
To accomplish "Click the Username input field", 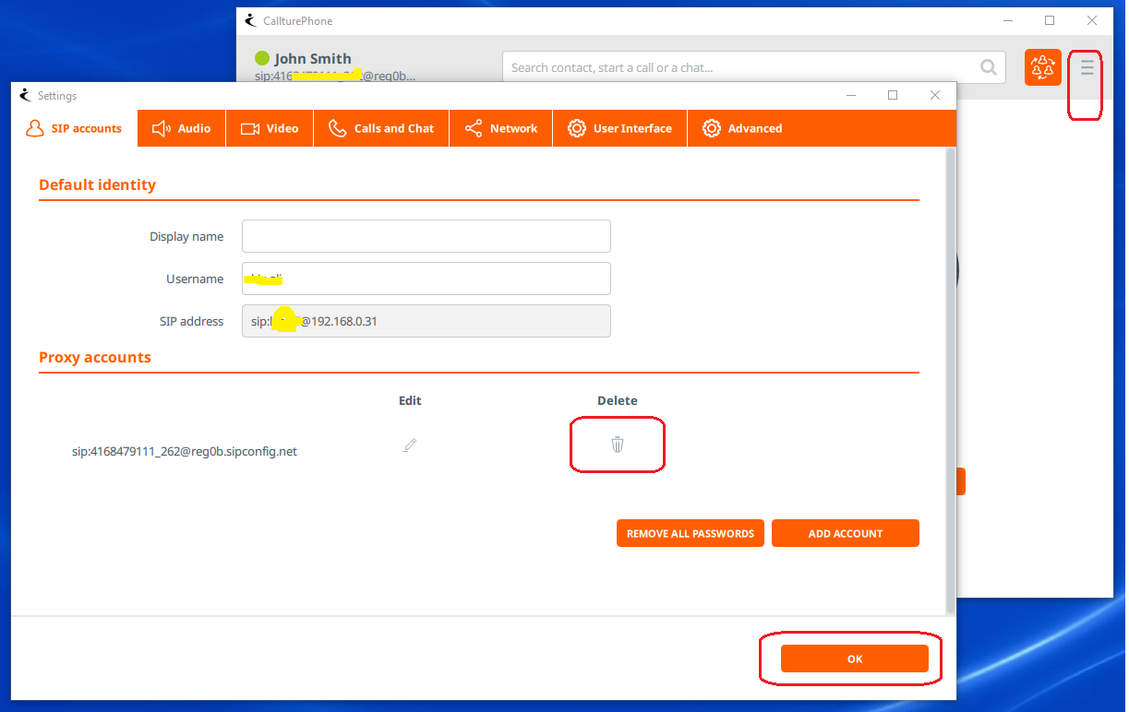I will [426, 279].
